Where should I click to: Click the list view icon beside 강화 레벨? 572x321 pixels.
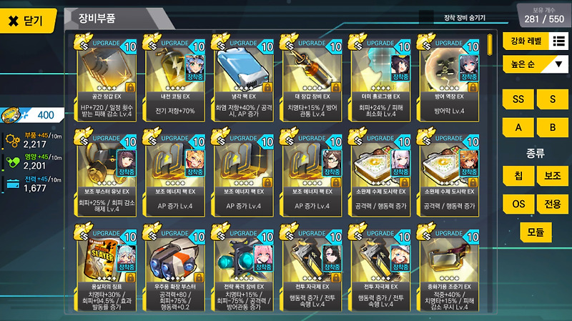tap(558, 41)
